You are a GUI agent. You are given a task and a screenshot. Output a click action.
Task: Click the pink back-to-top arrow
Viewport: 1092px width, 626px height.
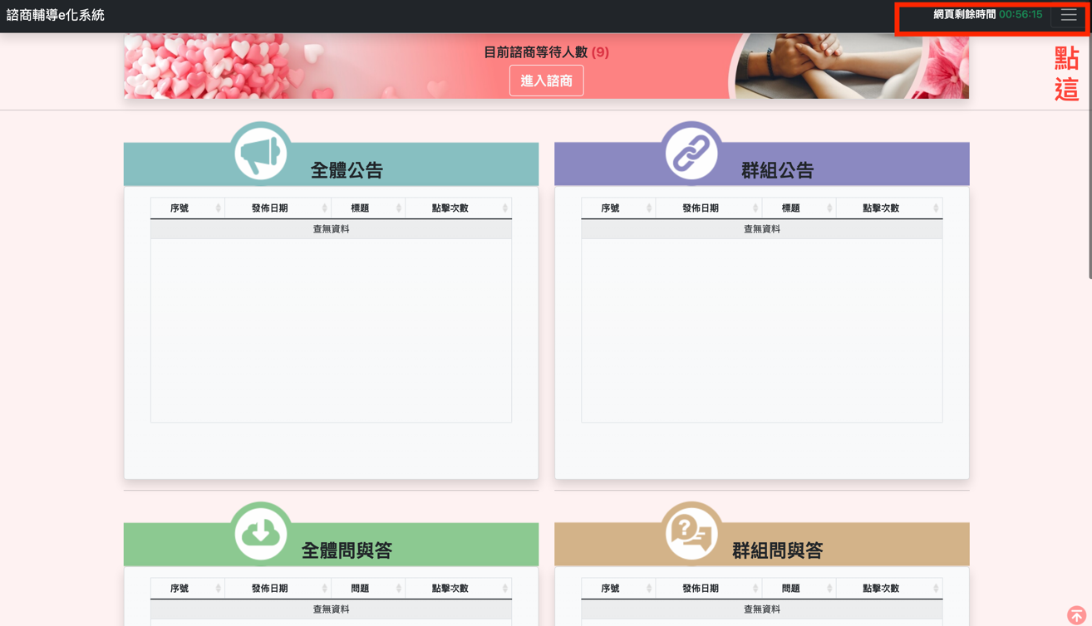click(1079, 614)
